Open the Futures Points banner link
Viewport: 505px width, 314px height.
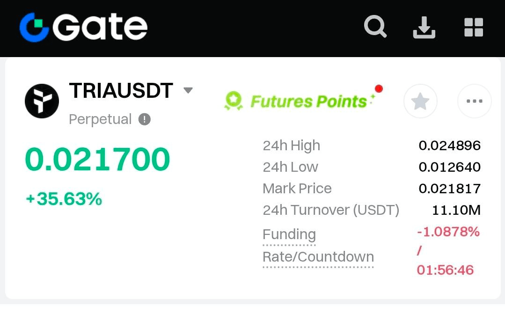(x=308, y=101)
